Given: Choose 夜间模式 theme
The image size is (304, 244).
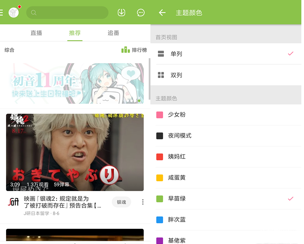Looking at the screenshot, I should point(226,135).
